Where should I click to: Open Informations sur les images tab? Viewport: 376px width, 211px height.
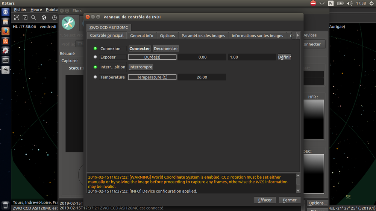click(257, 36)
